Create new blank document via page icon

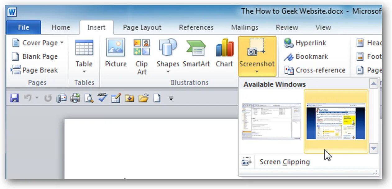tap(157, 98)
